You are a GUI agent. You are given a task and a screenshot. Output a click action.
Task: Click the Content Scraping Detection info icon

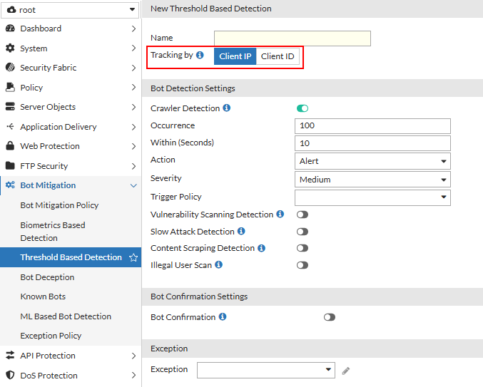coord(261,249)
